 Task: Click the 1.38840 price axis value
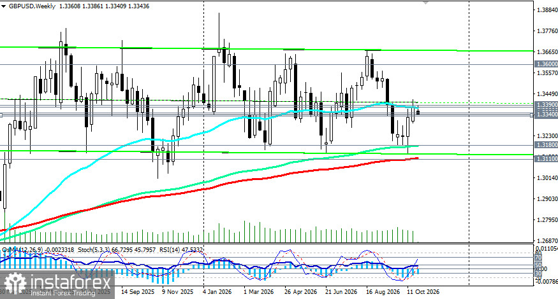547,10
